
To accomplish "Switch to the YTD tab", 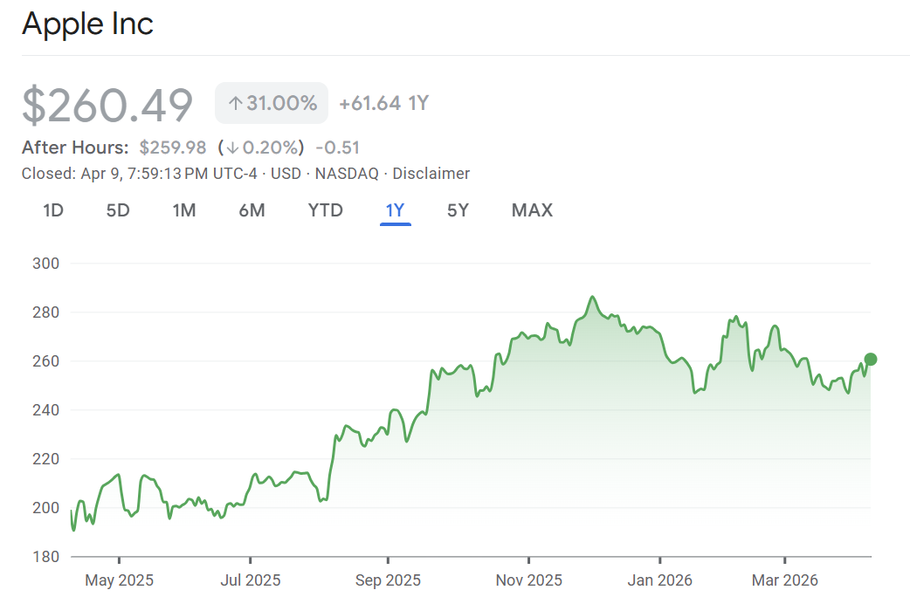I will [x=325, y=210].
